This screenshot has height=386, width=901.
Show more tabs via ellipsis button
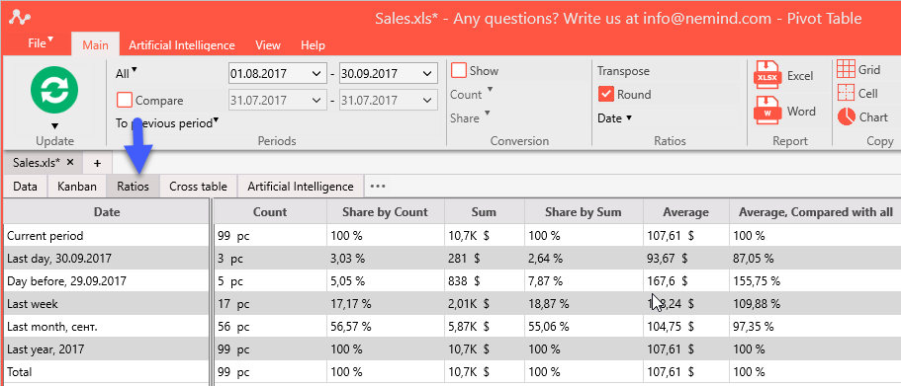click(x=378, y=187)
